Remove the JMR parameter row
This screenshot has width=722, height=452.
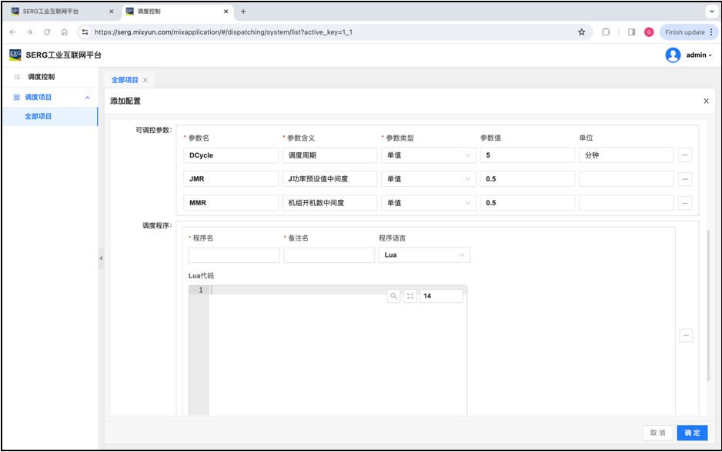coord(684,179)
